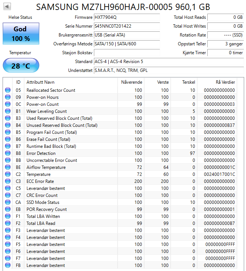246x271 pixels.
Task: Click the Verste column header
Action: coord(158,82)
